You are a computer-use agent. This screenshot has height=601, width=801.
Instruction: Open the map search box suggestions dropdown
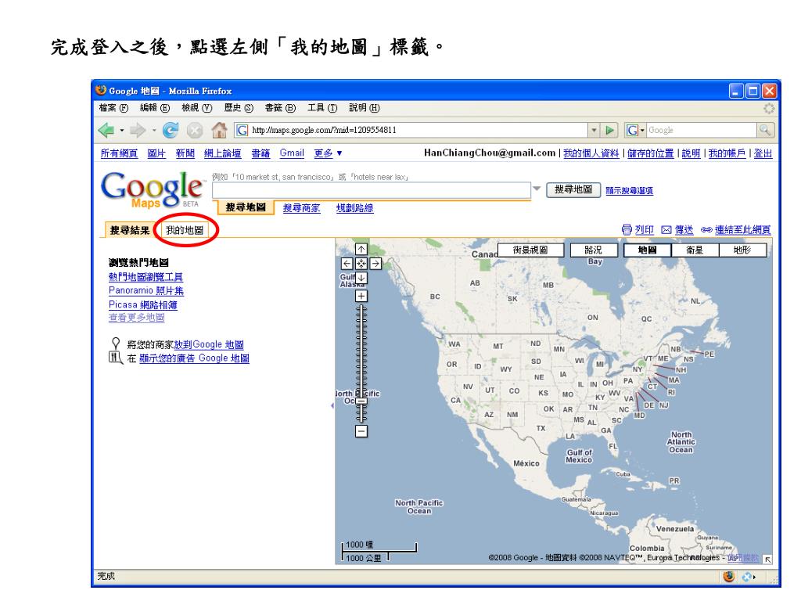pyautogui.click(x=537, y=189)
